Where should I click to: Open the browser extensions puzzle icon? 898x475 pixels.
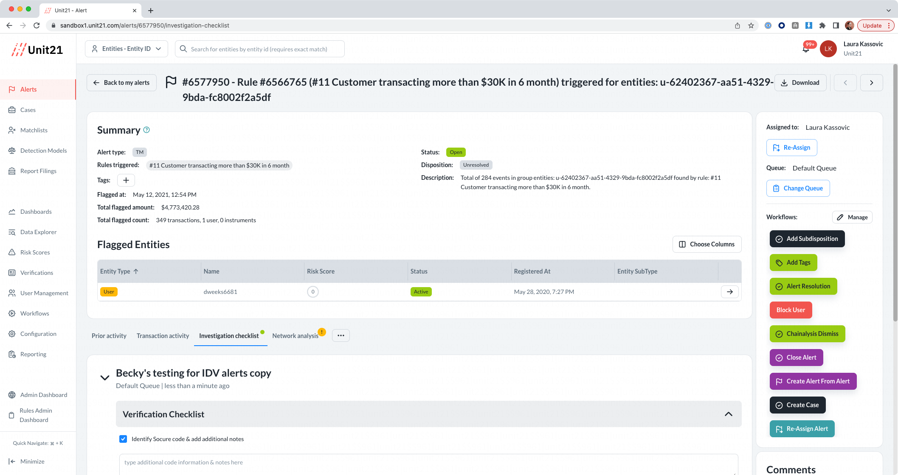(x=822, y=25)
